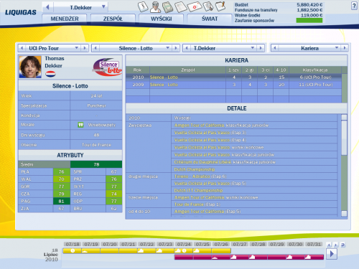Select the 07/18 time trial stage on calendar

click(x=73, y=251)
